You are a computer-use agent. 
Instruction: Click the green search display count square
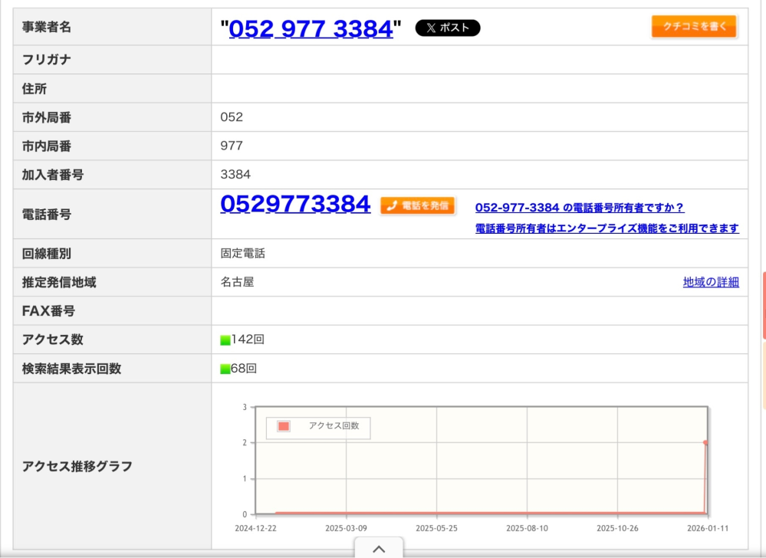pyautogui.click(x=225, y=369)
